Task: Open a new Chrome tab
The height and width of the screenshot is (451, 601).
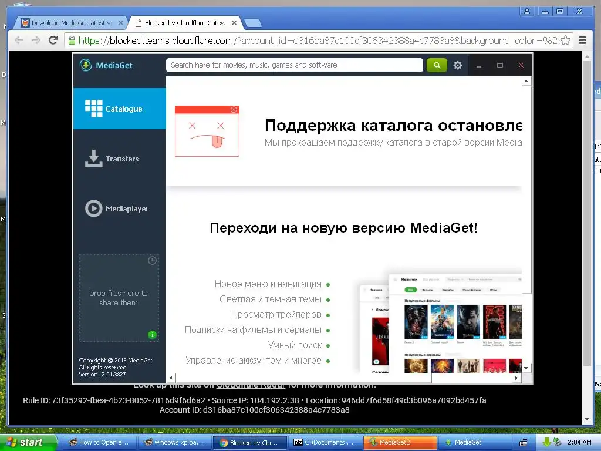Action: [253, 23]
